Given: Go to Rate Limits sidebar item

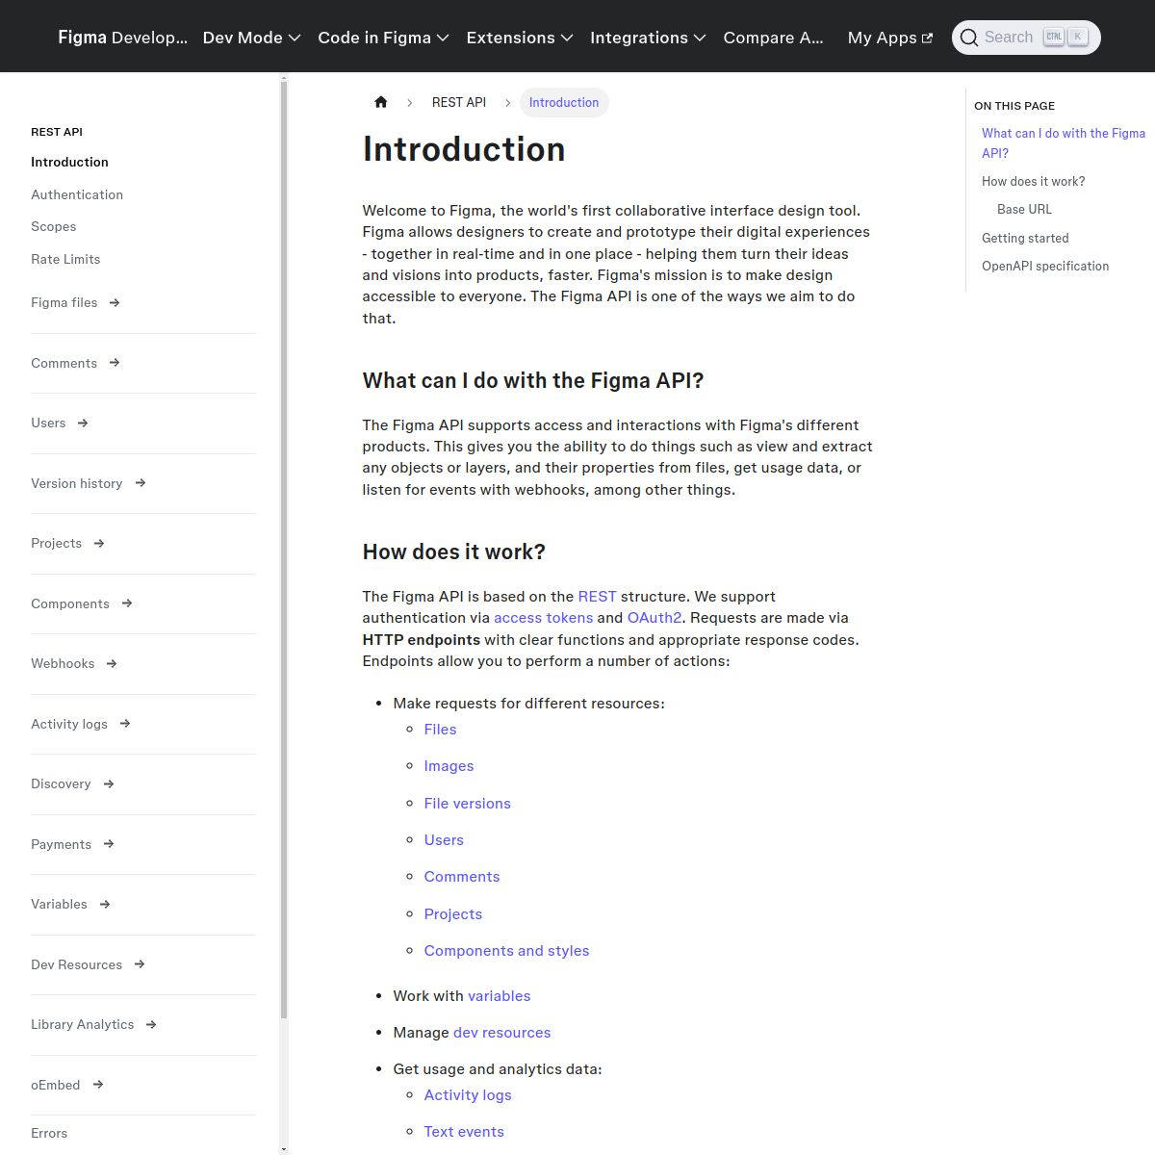Looking at the screenshot, I should (x=65, y=259).
